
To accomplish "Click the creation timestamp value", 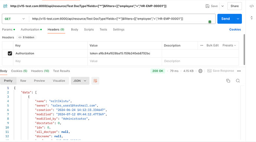I will coord(81,110).
